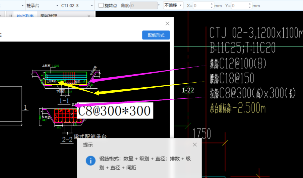Close the reinforcement diagram dialog
The width and height of the screenshot is (303, 178).
[167, 23]
